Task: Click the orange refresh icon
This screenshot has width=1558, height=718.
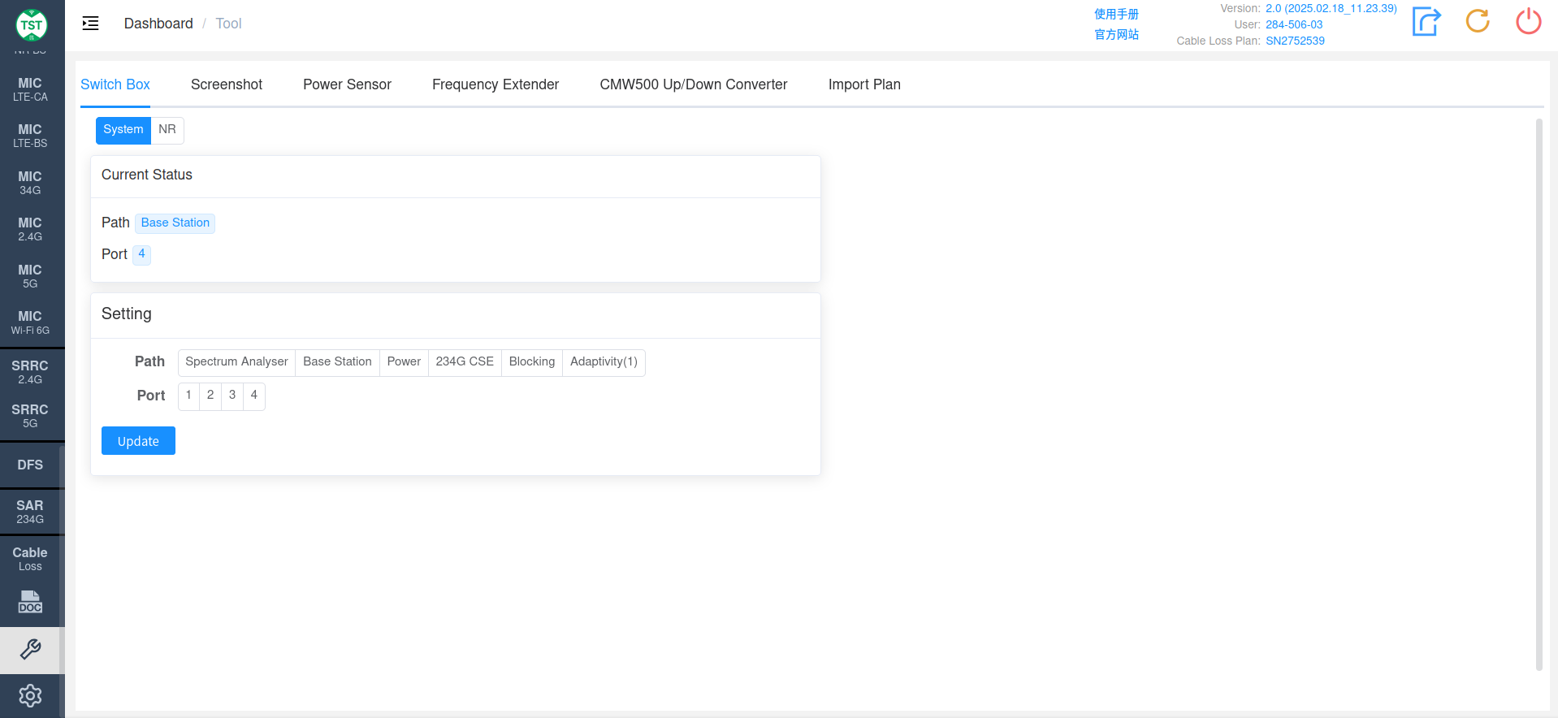Action: click(1478, 21)
